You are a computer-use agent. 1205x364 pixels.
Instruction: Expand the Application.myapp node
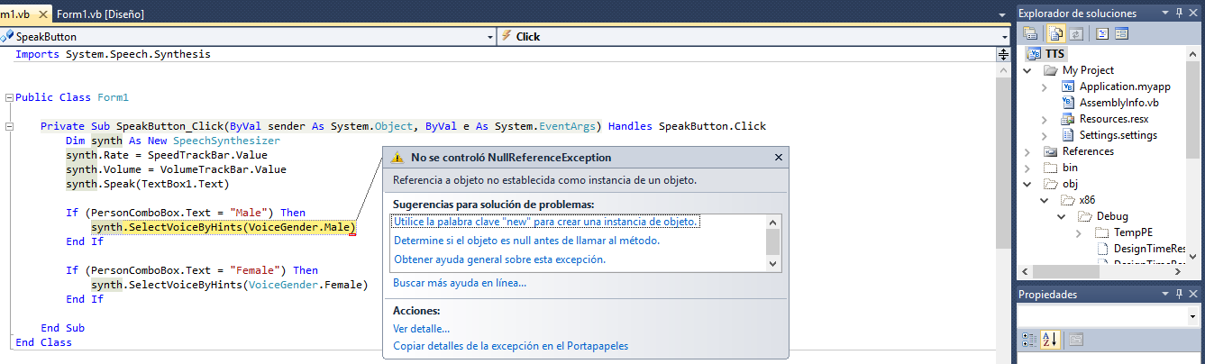pos(1044,86)
